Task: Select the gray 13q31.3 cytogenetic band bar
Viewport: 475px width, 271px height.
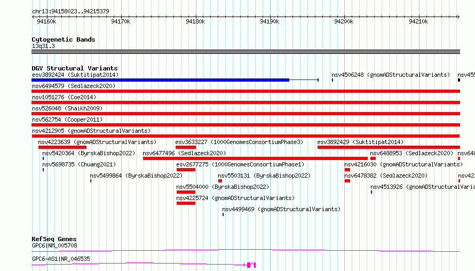Action: pyautogui.click(x=246, y=52)
